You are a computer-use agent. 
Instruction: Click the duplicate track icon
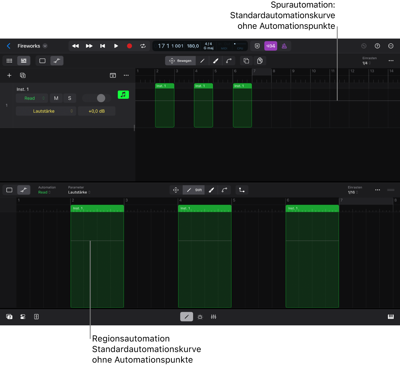pyautogui.click(x=23, y=75)
